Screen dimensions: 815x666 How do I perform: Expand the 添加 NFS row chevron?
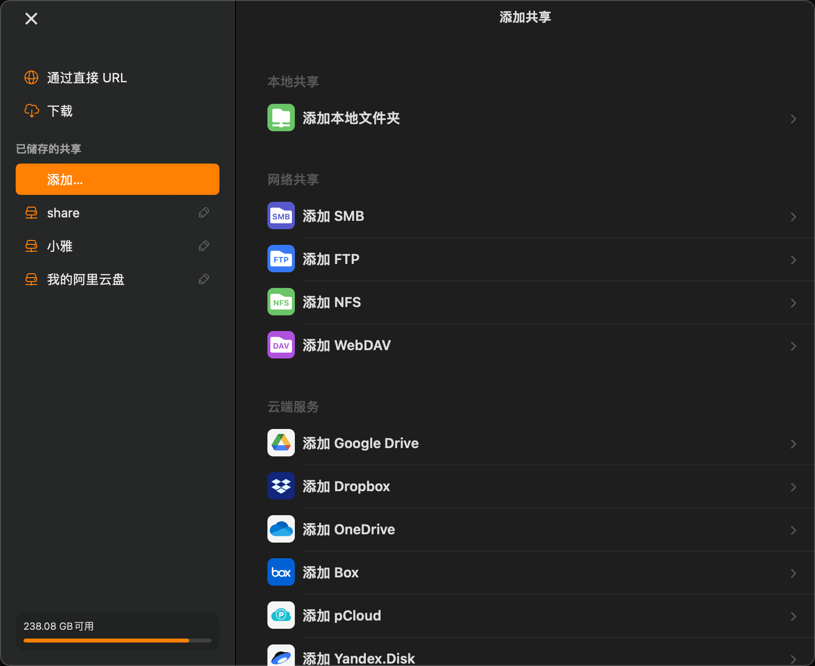click(x=793, y=303)
